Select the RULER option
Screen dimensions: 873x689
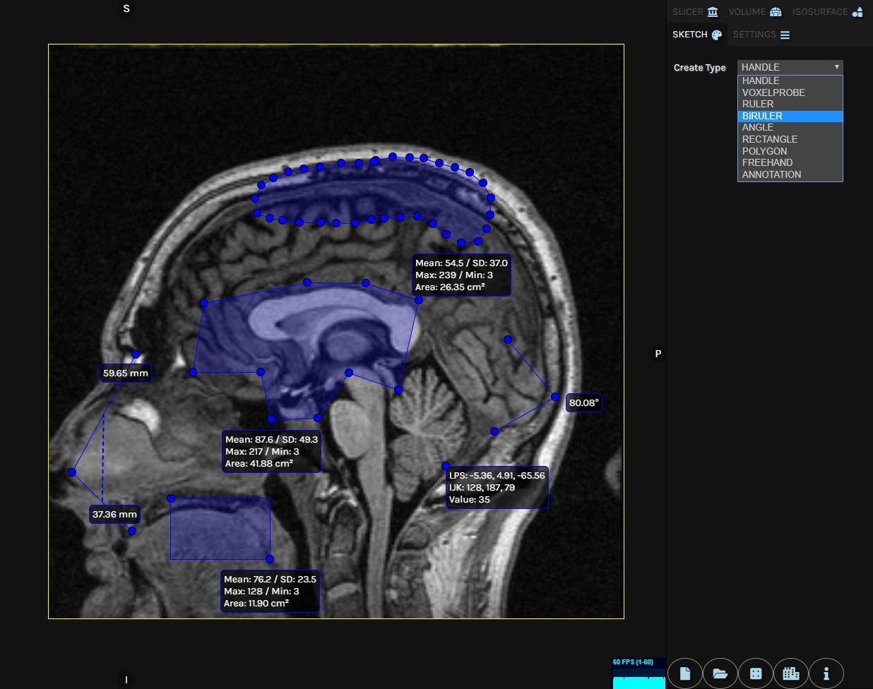tap(790, 104)
